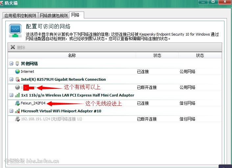
Task: Click 已连接 status of Internet
Action: click(x=143, y=71)
